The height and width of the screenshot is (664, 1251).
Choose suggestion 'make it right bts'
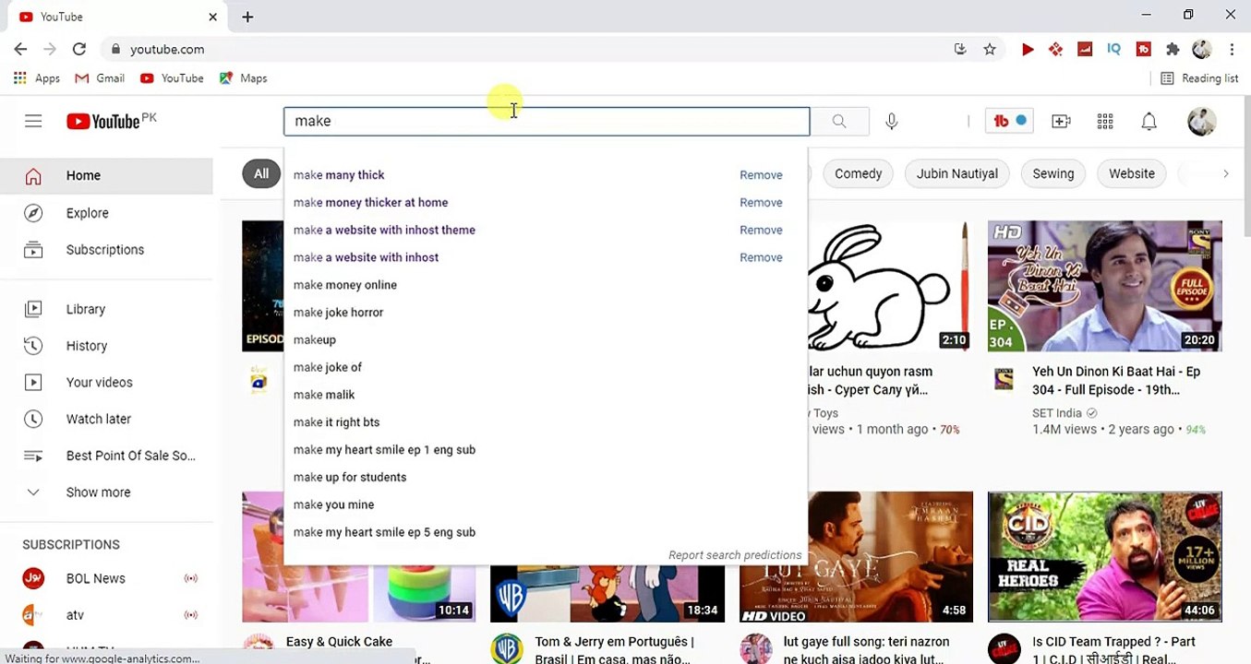(x=546, y=422)
